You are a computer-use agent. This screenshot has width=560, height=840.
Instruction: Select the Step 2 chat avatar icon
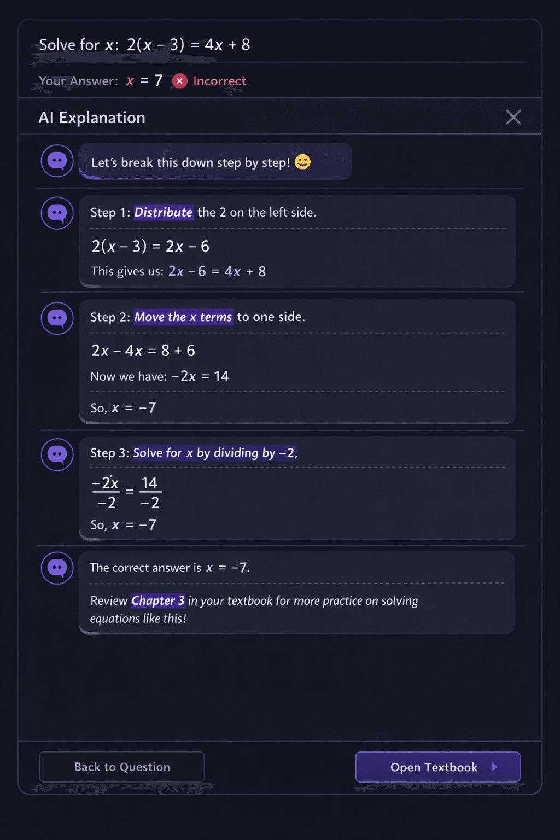[x=56, y=318]
